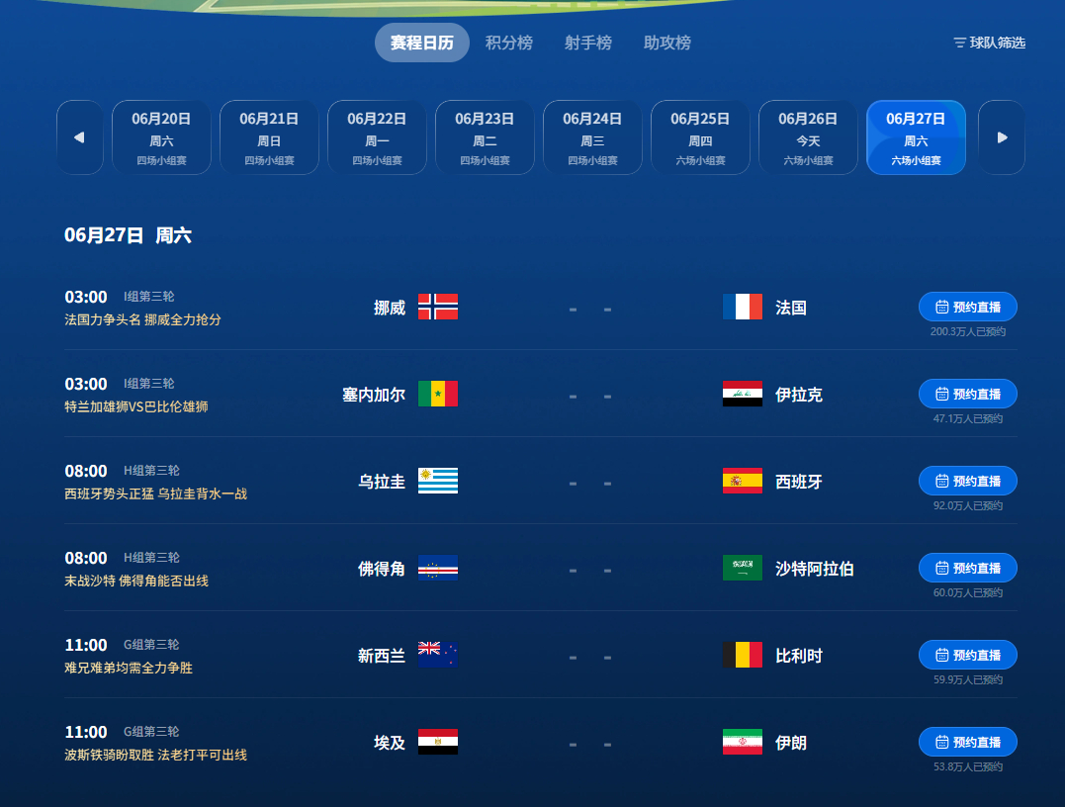Screen dimensions: 1065x807
Task: Click team name 佛得角
Action: tap(382, 569)
